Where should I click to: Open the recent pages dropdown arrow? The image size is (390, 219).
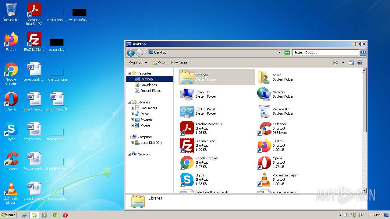click(x=145, y=53)
